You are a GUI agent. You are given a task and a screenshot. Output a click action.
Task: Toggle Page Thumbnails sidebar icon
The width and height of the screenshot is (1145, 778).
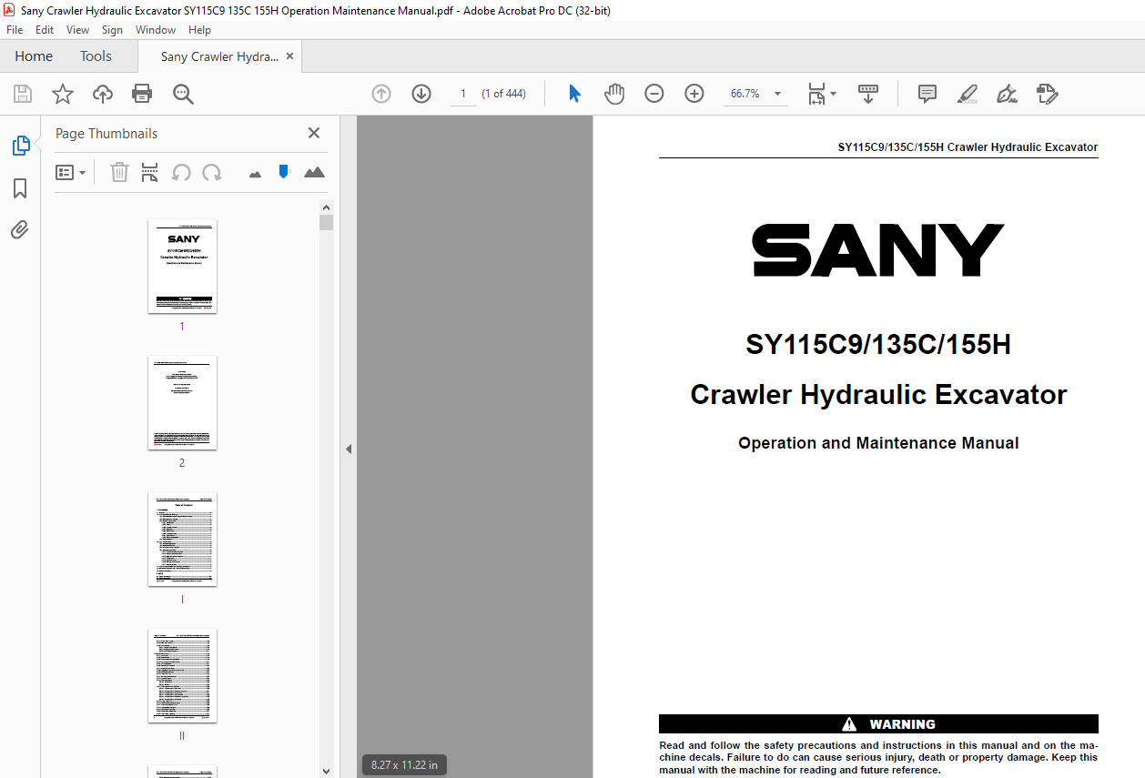[x=20, y=146]
